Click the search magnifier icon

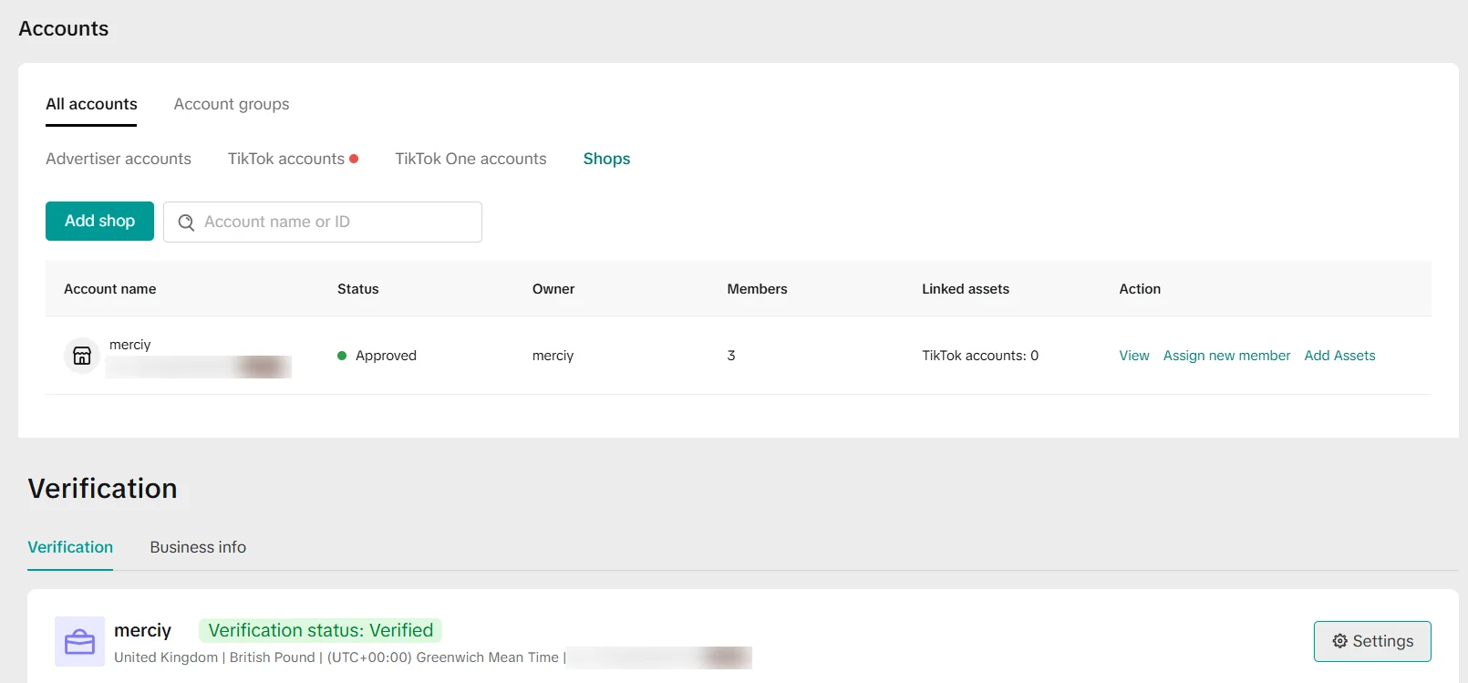point(186,222)
